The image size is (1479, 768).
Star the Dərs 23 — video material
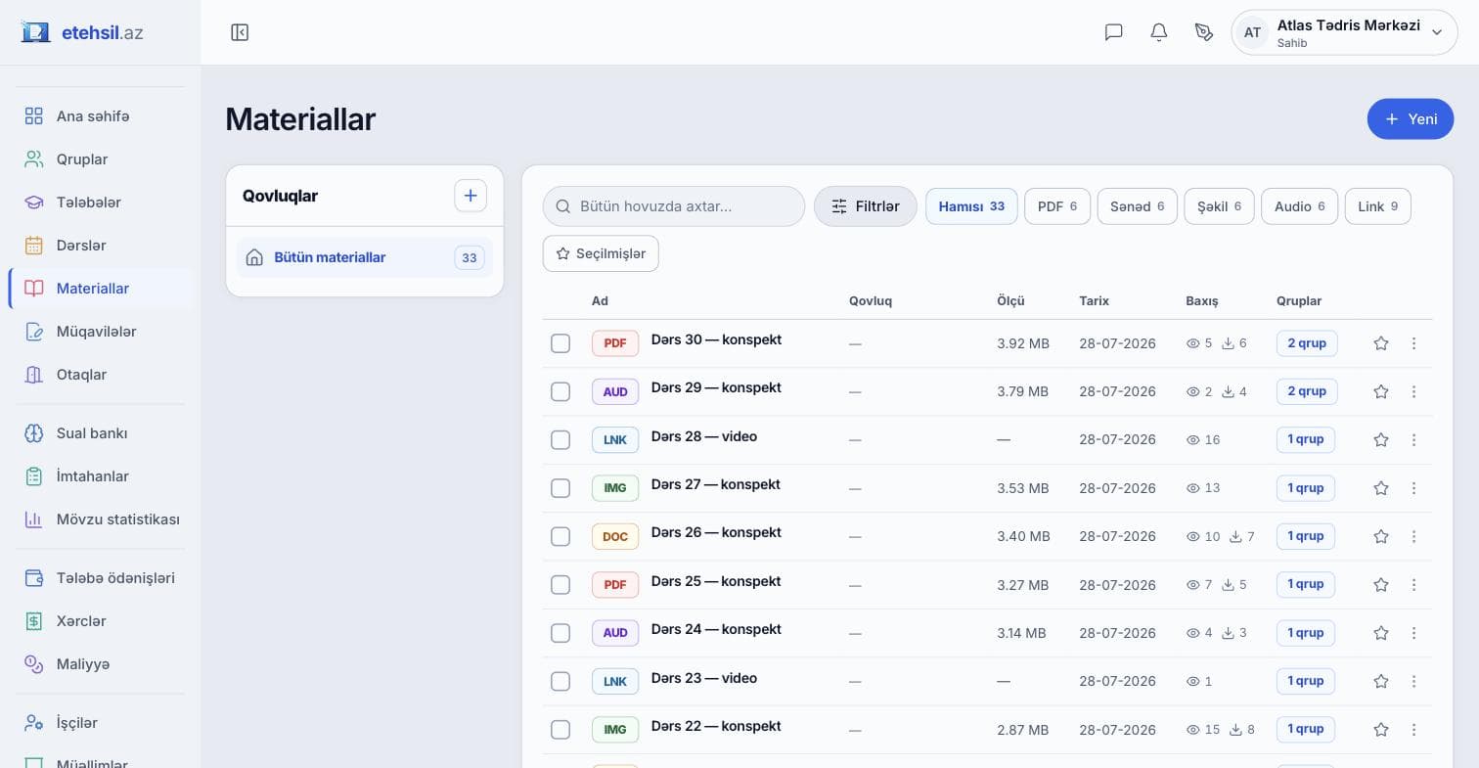pyautogui.click(x=1381, y=681)
